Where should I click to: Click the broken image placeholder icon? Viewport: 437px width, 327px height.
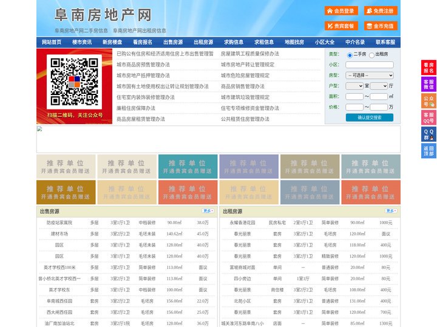point(39,129)
